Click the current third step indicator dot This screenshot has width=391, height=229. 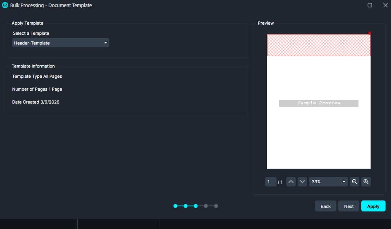(x=196, y=206)
